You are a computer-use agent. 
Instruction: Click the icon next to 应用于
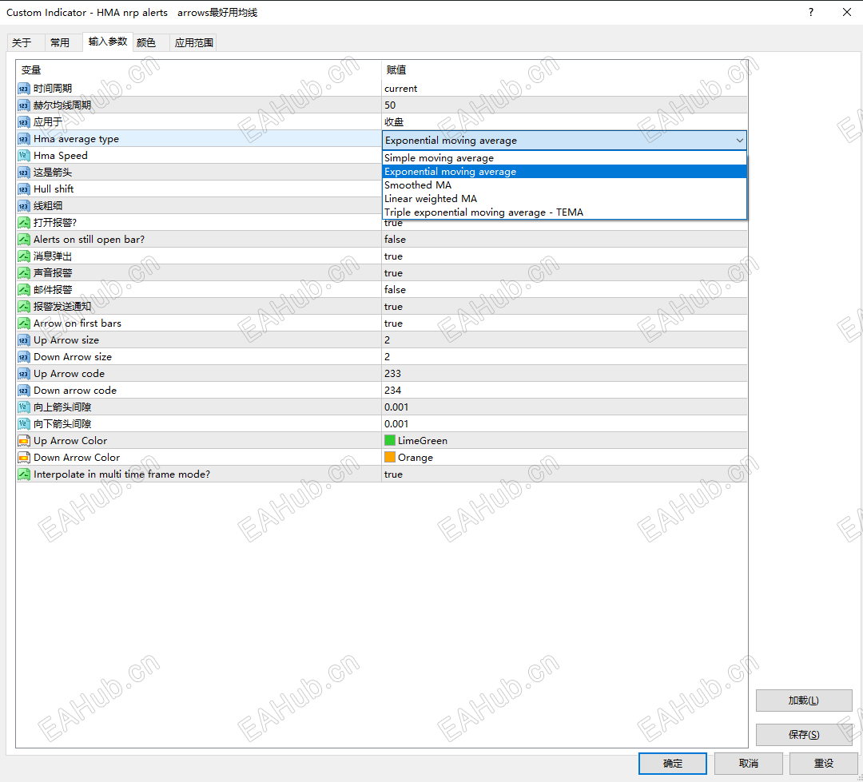(24, 122)
